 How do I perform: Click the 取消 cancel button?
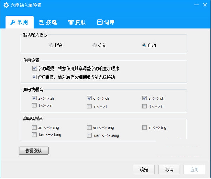coord(169,170)
